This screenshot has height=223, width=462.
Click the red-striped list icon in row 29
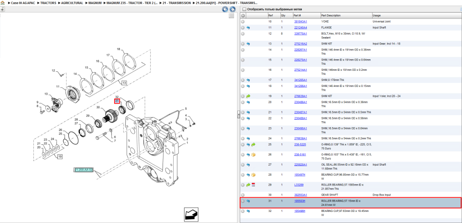click(253, 185)
